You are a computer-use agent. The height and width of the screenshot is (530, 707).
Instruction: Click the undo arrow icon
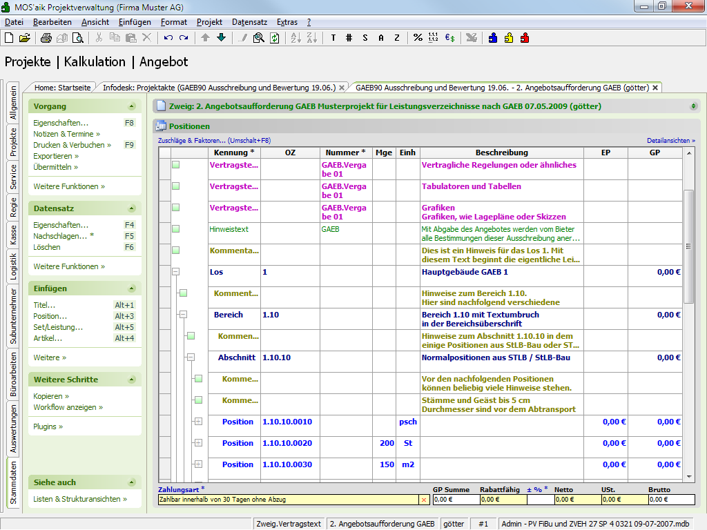(168, 38)
